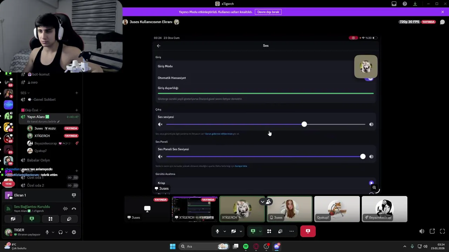Open screen share options arrow in call bar
This screenshot has height=252, width=449.
tap(260, 231)
